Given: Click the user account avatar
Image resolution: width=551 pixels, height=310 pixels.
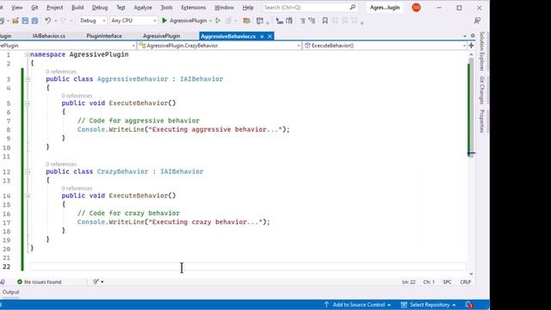Looking at the screenshot, I should tap(416, 8).
